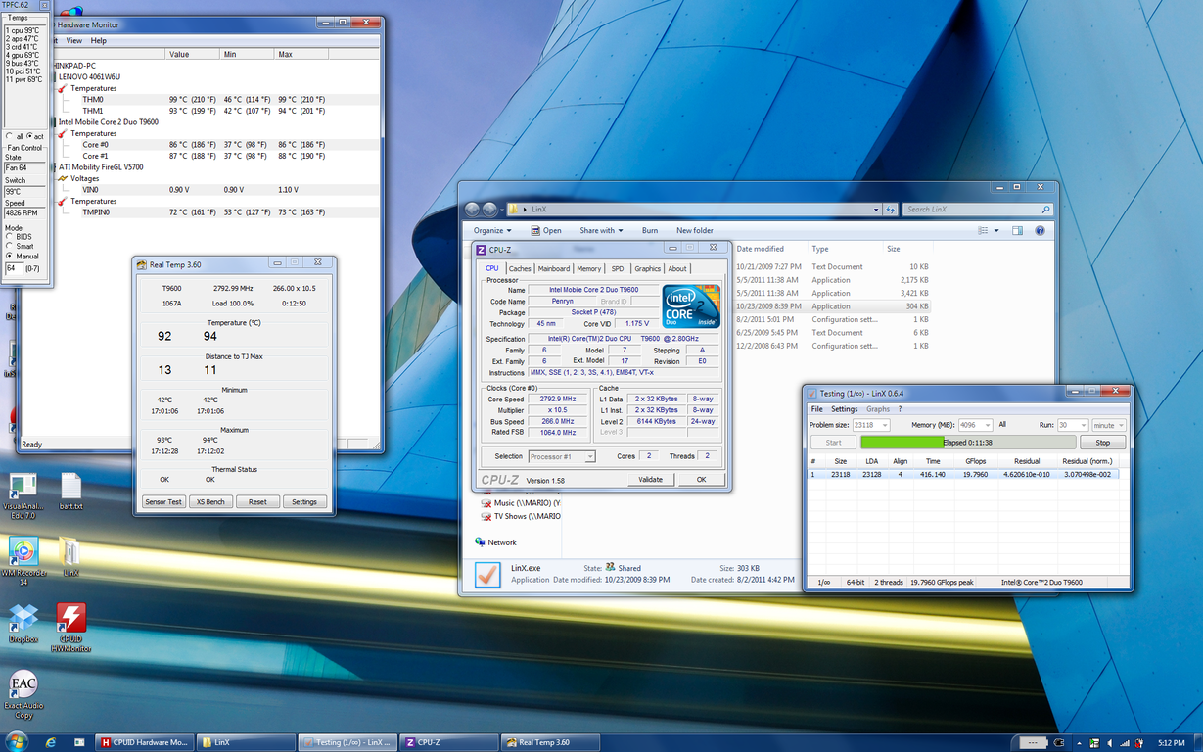Image resolution: width=1203 pixels, height=752 pixels.
Task: Open the Organize dropdown in Explorer
Action: click(492, 231)
